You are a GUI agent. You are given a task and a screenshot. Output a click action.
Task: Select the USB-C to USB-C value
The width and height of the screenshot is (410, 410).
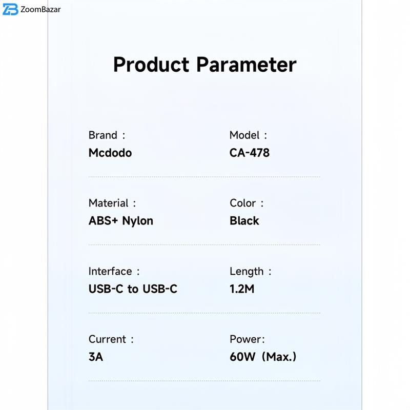tap(133, 289)
